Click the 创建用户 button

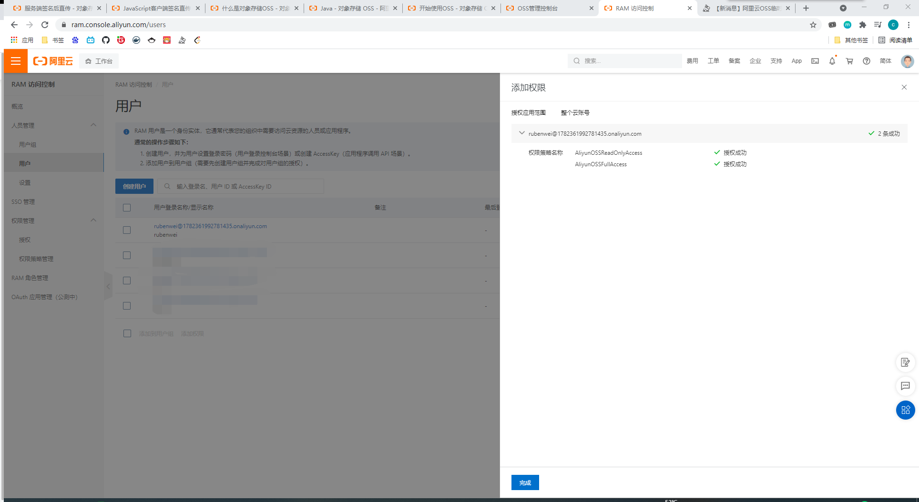click(x=134, y=186)
